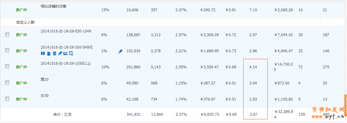Click the 男20 audience name
The image size is (347, 123).
[45, 80]
